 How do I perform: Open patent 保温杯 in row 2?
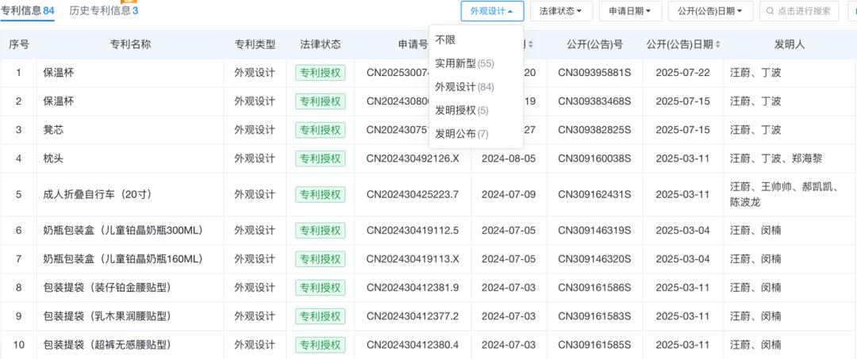pyautogui.click(x=59, y=101)
